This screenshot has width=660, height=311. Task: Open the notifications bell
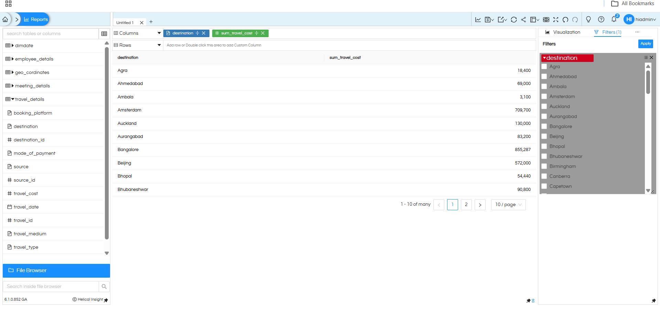pos(614,19)
